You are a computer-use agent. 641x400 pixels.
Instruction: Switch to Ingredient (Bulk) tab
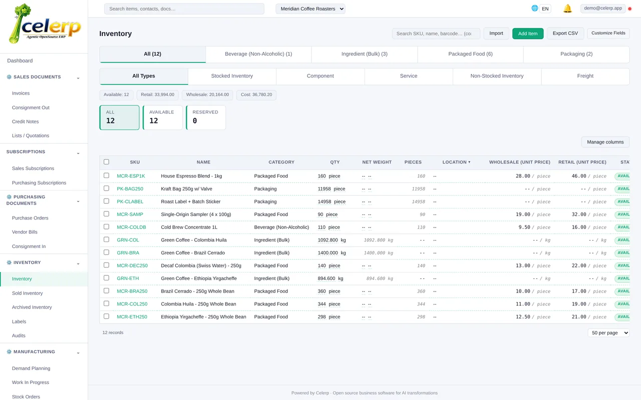(365, 54)
